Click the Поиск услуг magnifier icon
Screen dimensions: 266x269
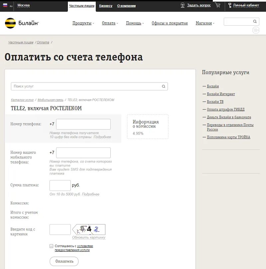164,86
